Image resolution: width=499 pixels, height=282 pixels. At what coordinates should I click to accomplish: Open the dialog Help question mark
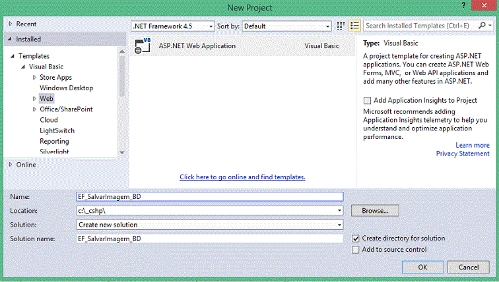tap(463, 5)
